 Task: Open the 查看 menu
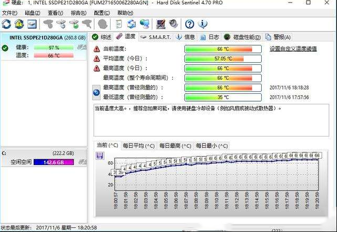[55, 13]
